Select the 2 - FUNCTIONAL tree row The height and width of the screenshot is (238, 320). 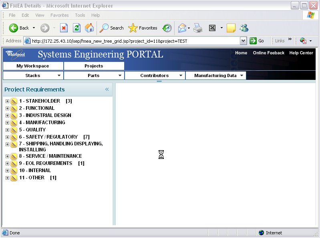point(37,108)
